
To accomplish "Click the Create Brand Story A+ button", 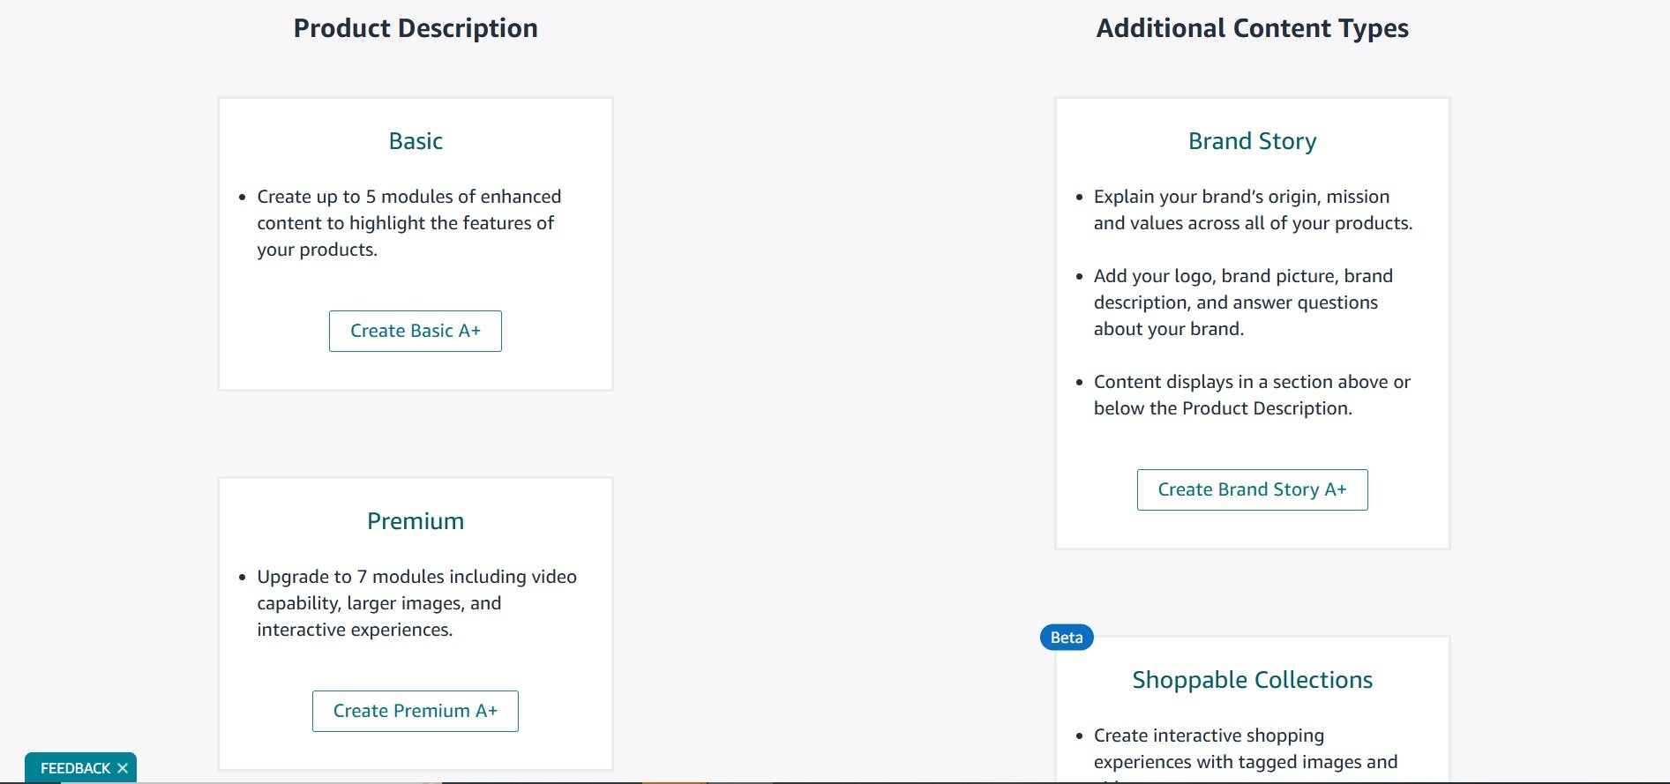I will click(1252, 489).
